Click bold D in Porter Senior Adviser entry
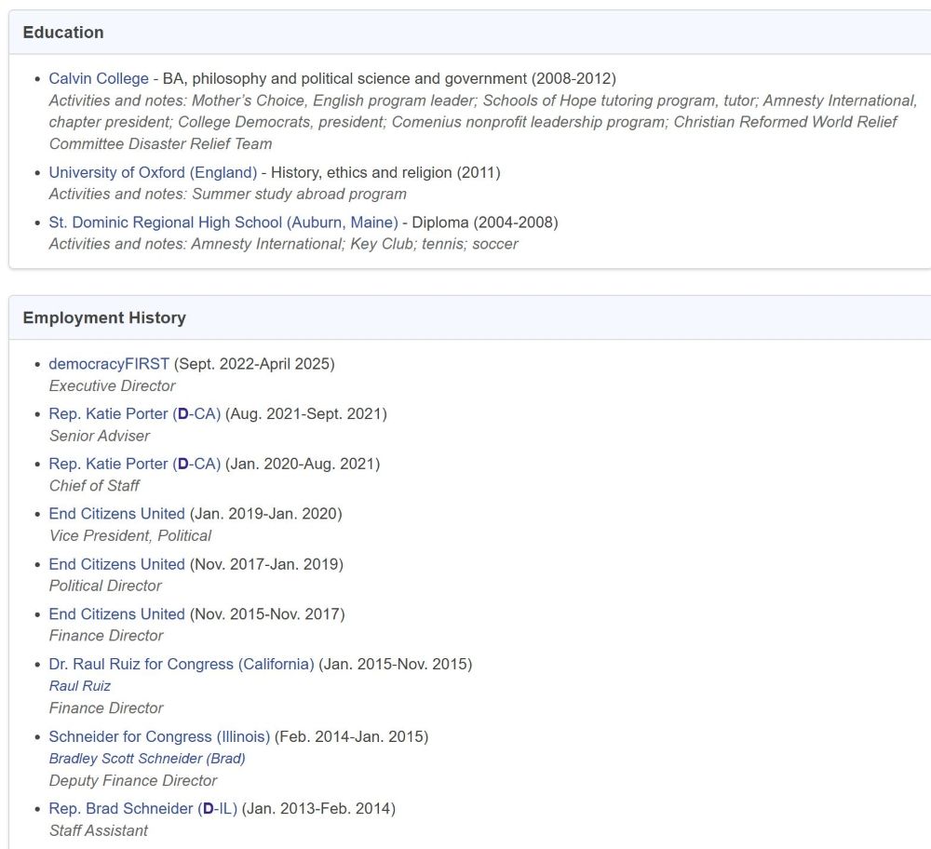Viewport: 931px width, 849px height. coord(182,413)
